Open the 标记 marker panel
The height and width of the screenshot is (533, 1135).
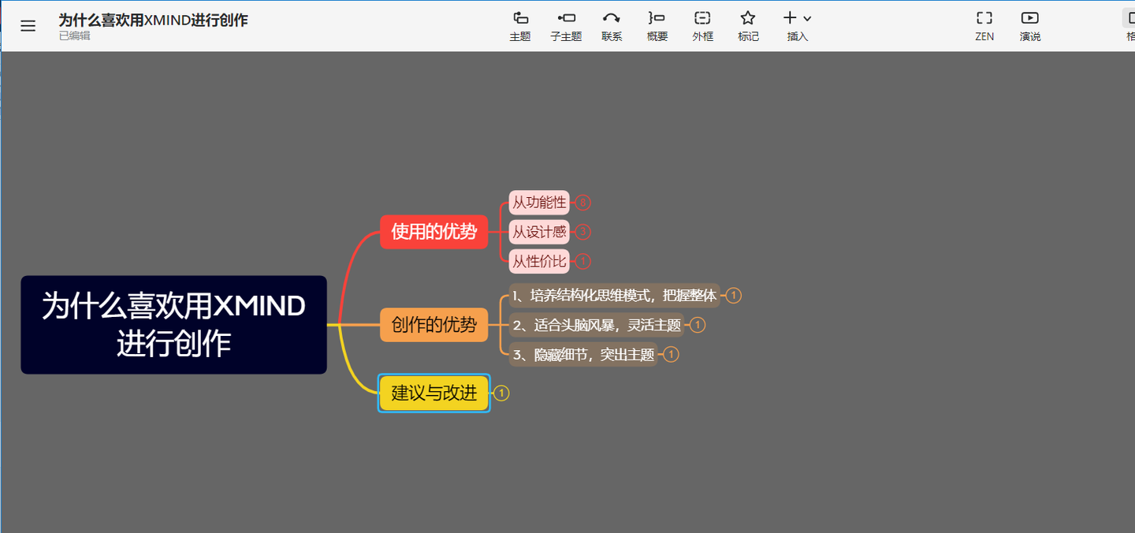point(748,25)
